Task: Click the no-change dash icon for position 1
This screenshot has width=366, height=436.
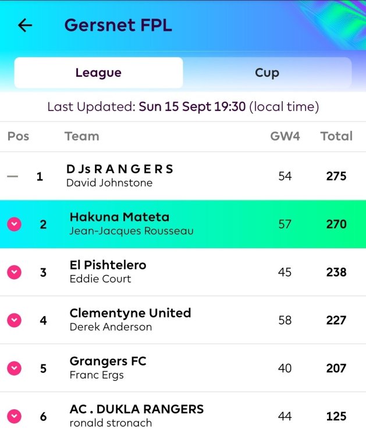Action: coord(13,176)
